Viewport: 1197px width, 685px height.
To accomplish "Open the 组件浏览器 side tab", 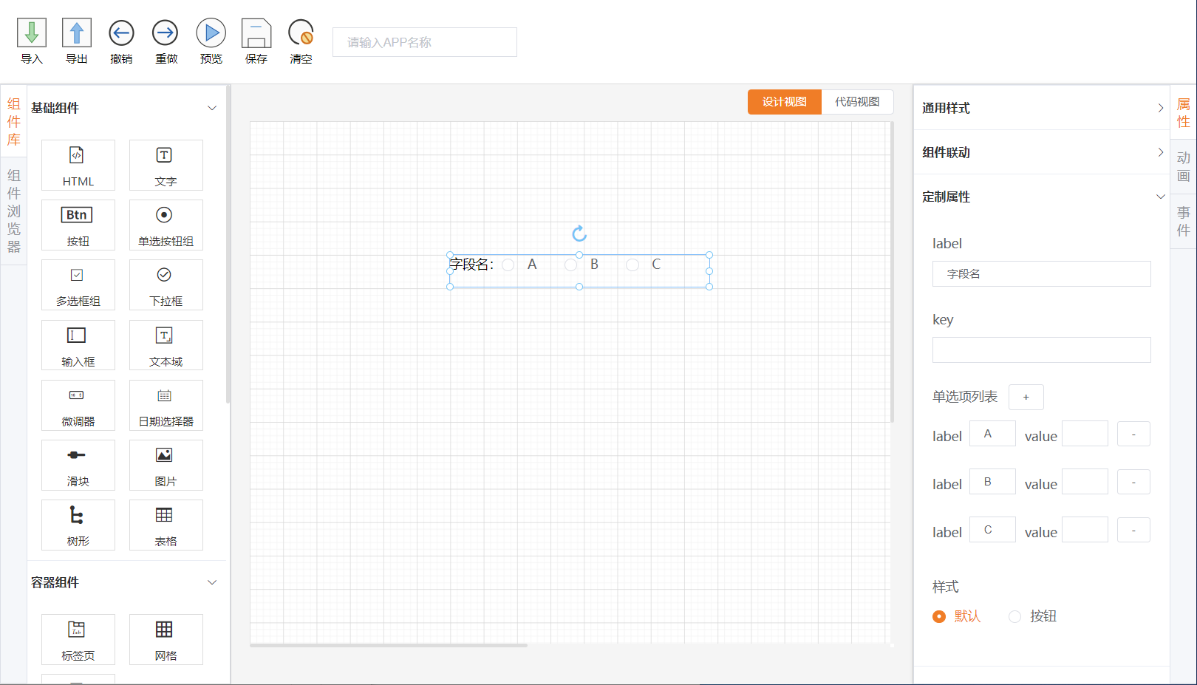I will pyautogui.click(x=13, y=211).
